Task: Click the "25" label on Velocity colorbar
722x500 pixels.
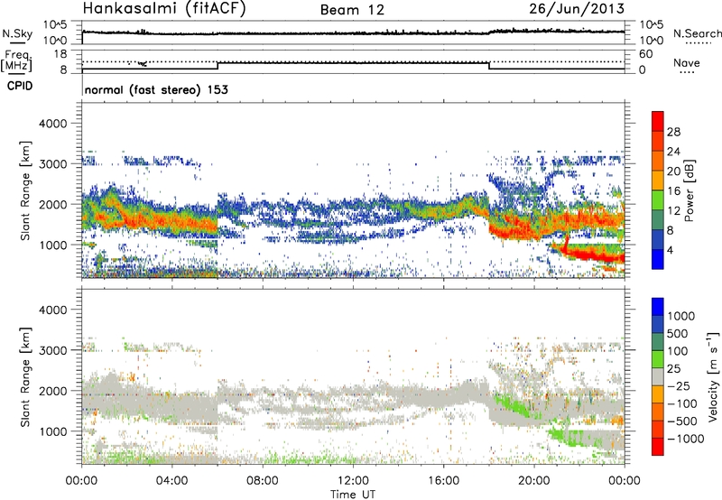Action: 673,369
